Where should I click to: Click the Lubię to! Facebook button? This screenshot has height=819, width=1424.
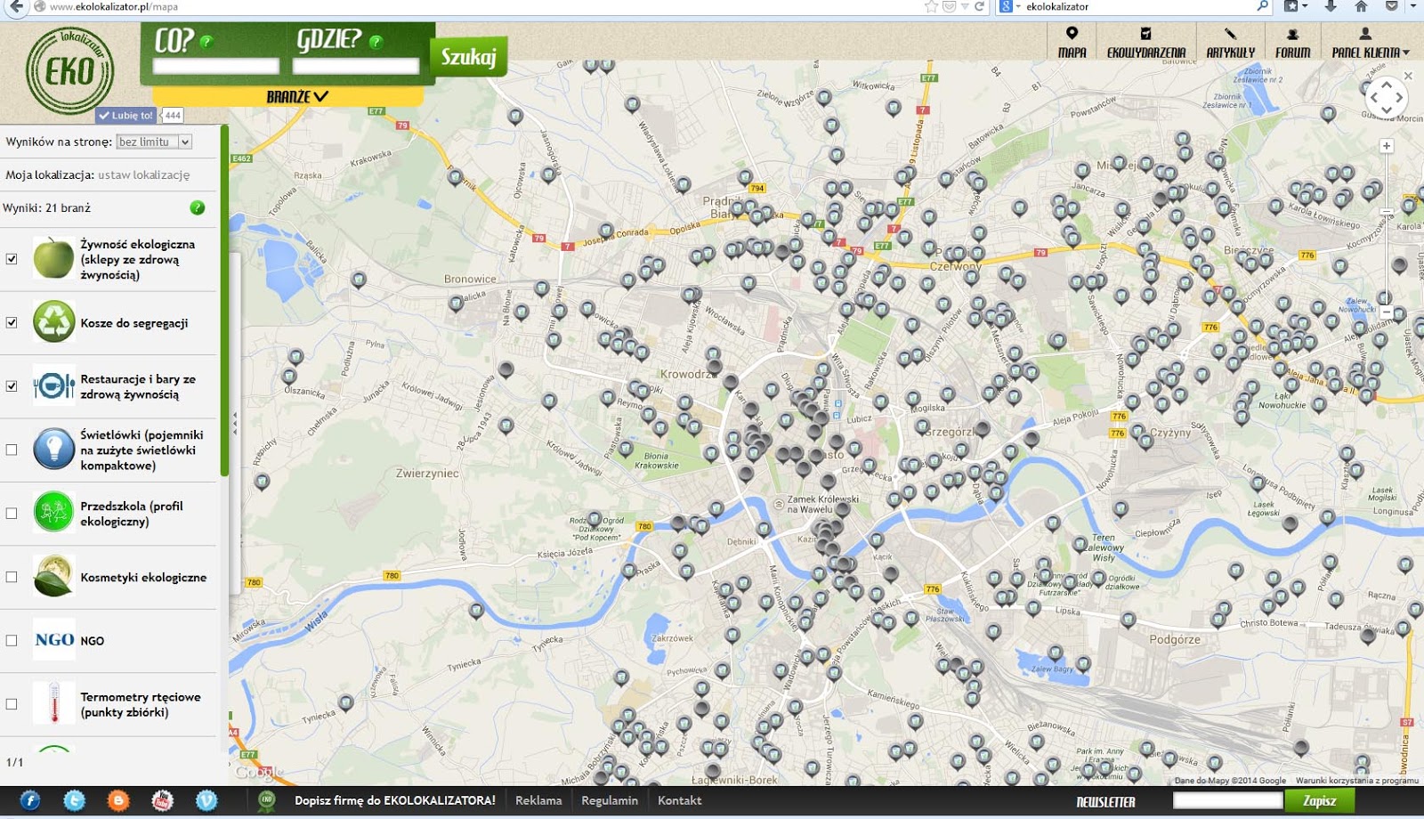pyautogui.click(x=125, y=115)
